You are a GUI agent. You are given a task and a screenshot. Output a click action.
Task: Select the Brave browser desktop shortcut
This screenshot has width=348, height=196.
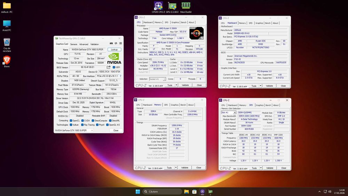pos(7,62)
